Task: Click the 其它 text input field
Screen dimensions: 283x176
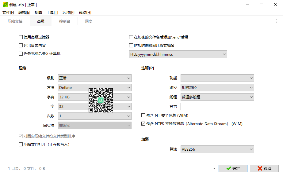Action: click(217, 107)
